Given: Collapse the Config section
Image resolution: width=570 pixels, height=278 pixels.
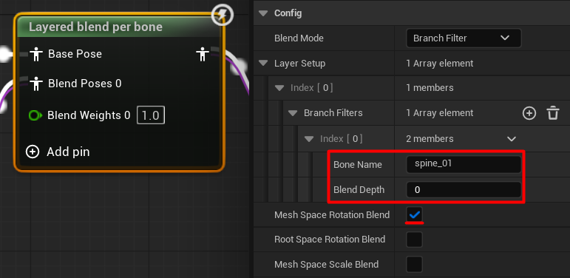Looking at the screenshot, I should coord(263,13).
